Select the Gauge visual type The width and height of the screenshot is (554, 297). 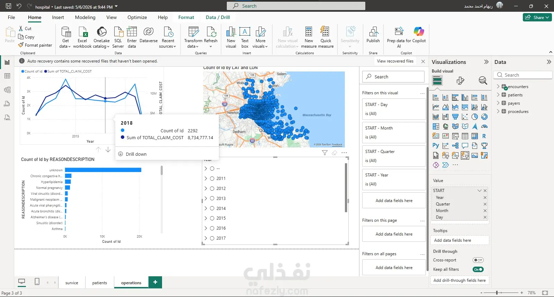coord(484,126)
